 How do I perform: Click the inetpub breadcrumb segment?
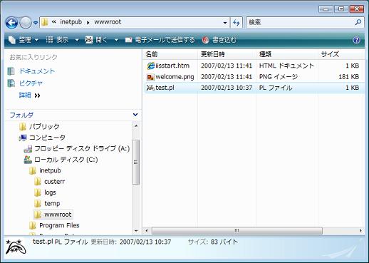click(x=71, y=22)
